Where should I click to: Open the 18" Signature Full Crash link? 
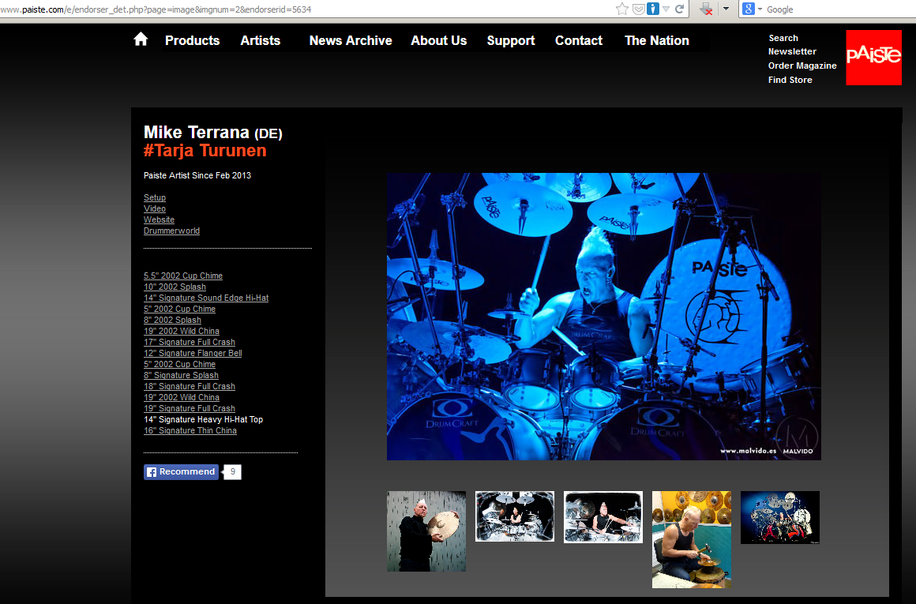[x=190, y=387]
